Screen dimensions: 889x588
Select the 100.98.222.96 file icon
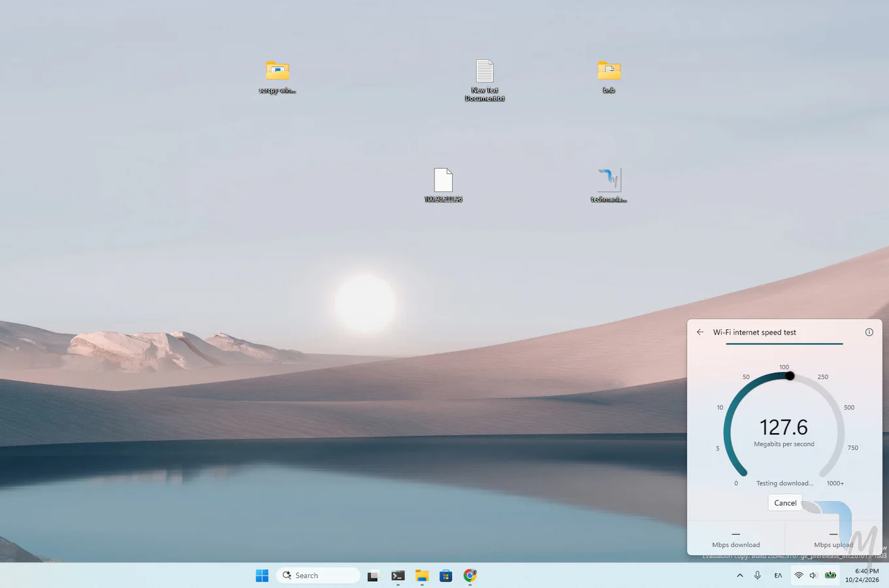pyautogui.click(x=443, y=186)
